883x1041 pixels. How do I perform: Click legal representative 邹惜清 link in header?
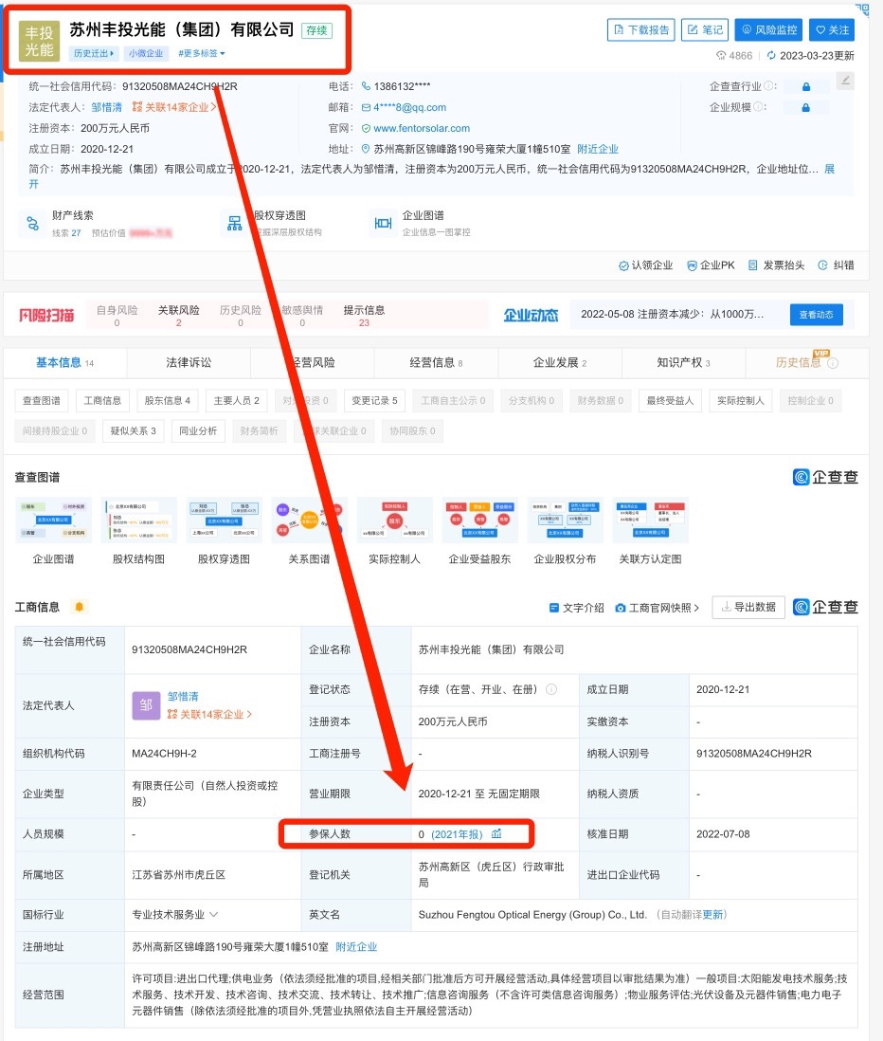107,107
